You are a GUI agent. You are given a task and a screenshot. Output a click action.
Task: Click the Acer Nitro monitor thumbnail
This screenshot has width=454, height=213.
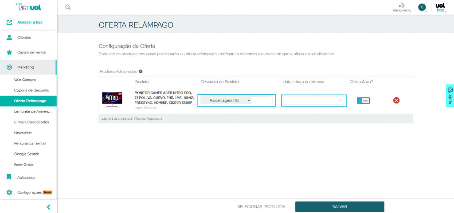[x=112, y=100]
